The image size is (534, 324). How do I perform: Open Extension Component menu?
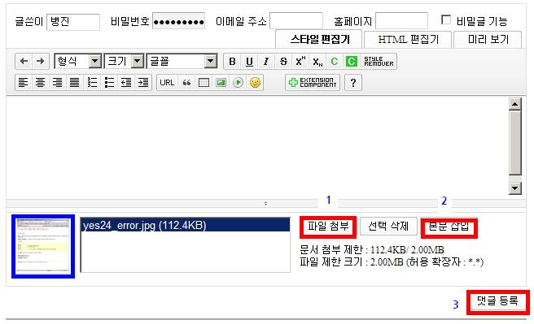click(x=313, y=83)
